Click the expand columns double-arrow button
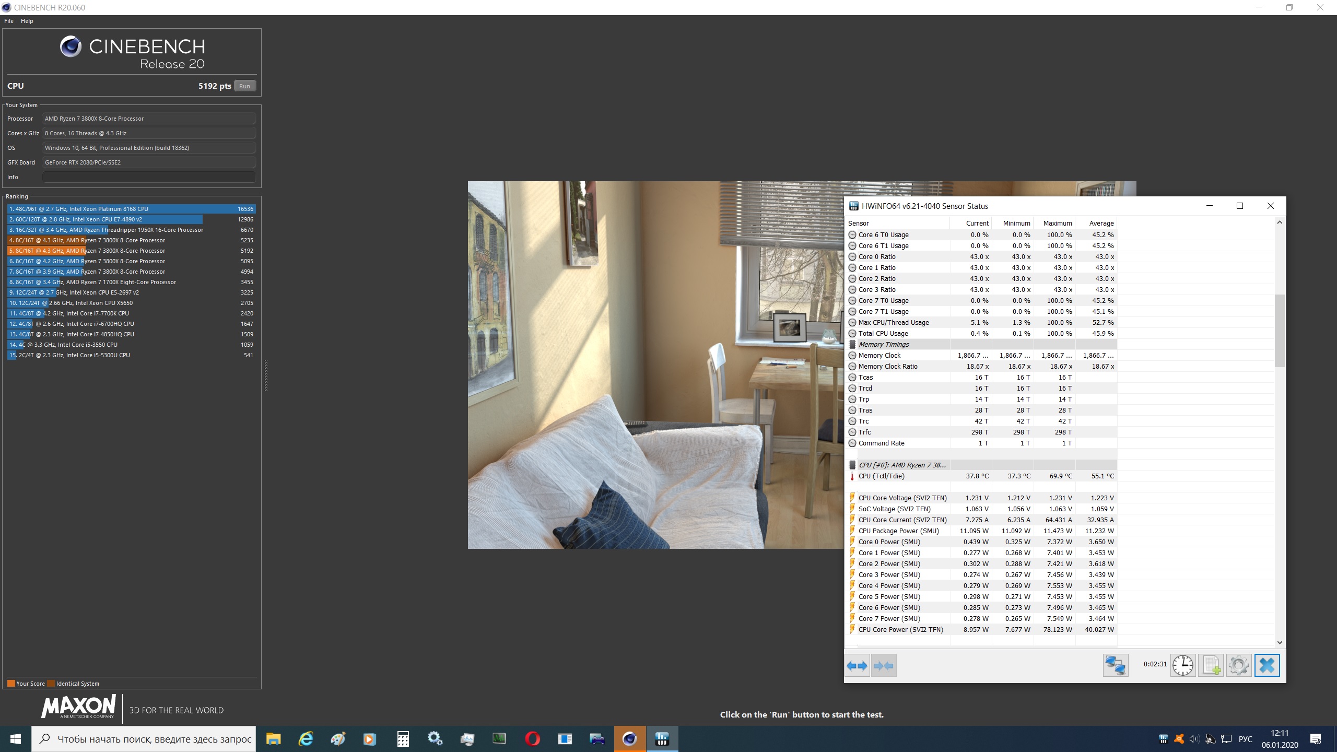Viewport: 1337px width, 752px height. [x=857, y=666]
